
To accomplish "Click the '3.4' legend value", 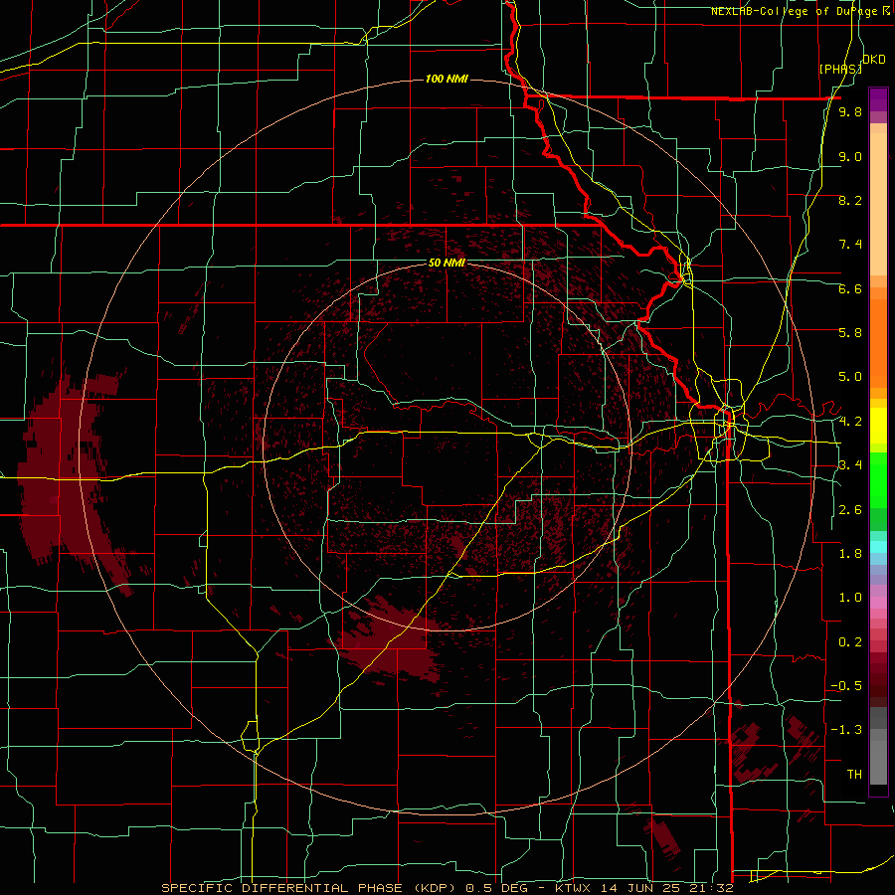I will pyautogui.click(x=850, y=465).
